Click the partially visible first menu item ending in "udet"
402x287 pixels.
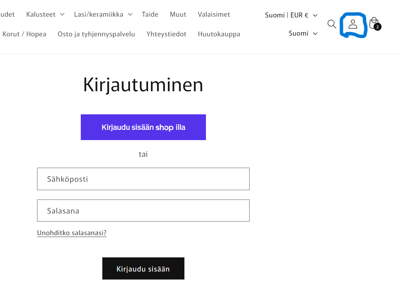point(7,14)
